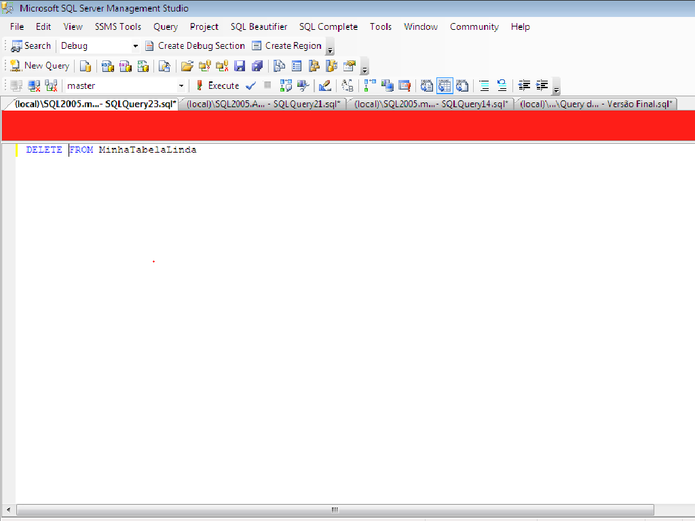
Task: Click the Execute button
Action: coord(217,85)
